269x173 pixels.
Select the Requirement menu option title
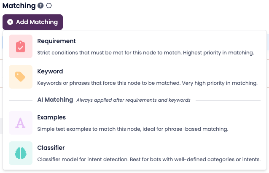tap(56, 41)
